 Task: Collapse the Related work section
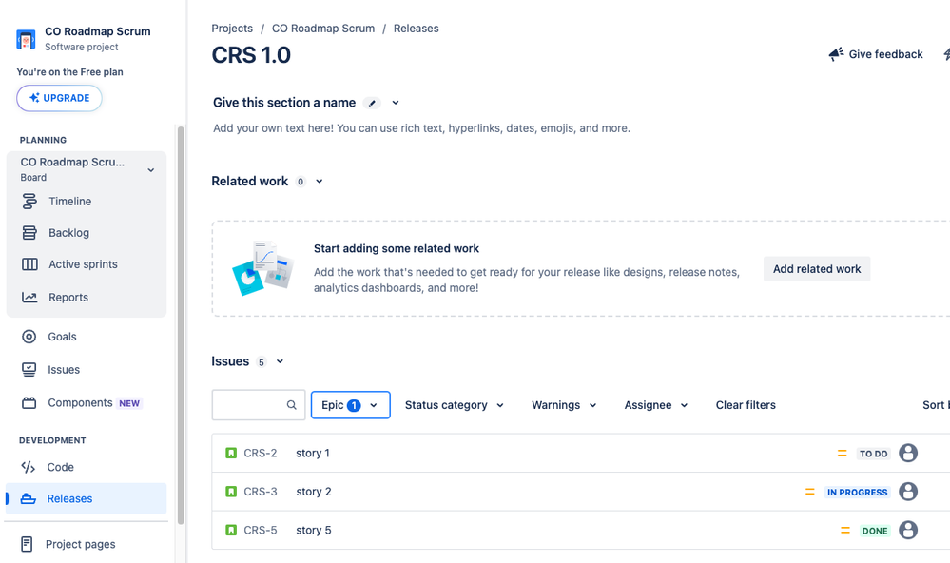pos(320,182)
